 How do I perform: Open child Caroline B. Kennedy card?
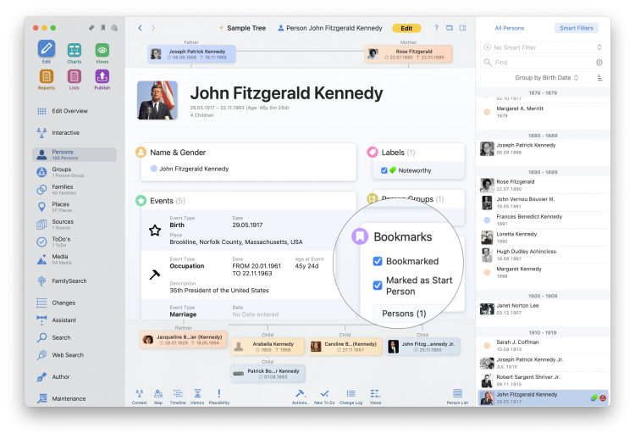pos(345,347)
